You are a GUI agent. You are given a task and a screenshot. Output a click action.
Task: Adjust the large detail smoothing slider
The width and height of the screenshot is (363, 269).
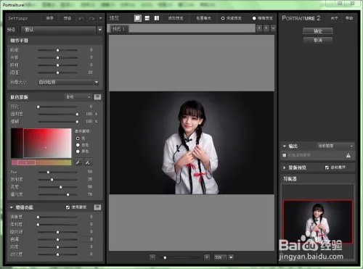pos(57,65)
